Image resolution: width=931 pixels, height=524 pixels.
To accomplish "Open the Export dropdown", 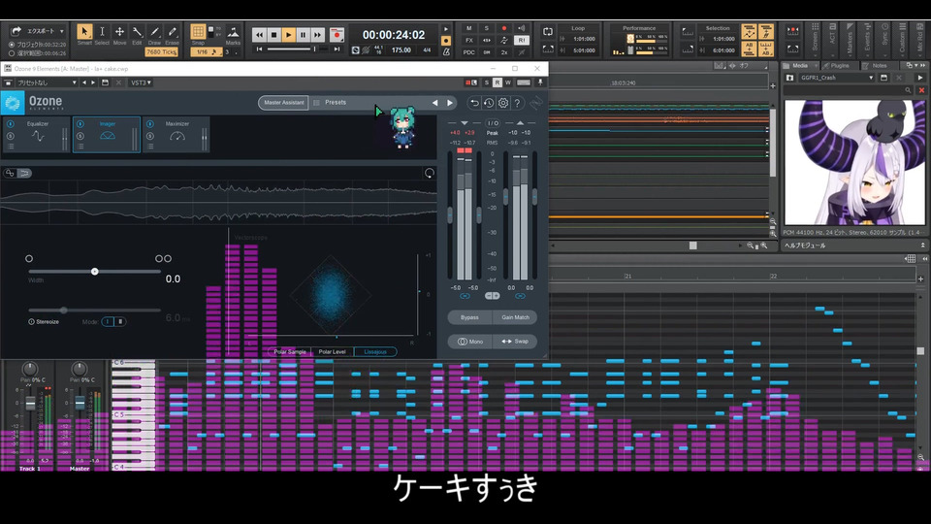I will [37, 31].
